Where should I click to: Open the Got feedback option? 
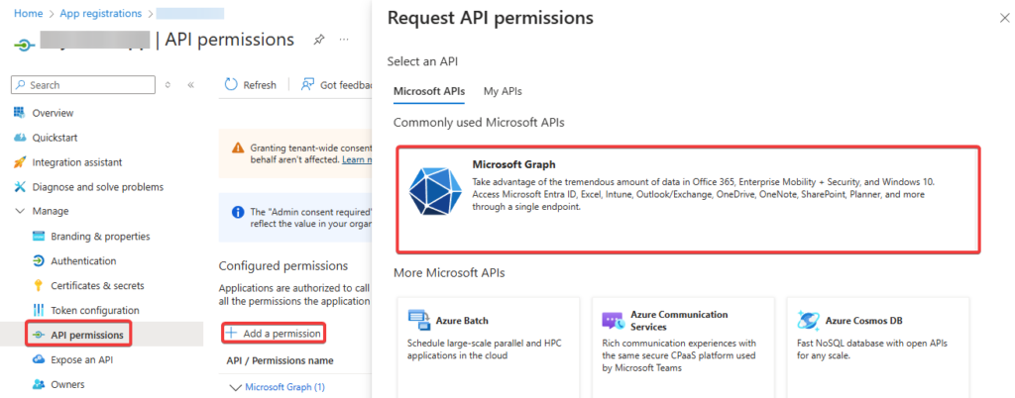point(337,85)
